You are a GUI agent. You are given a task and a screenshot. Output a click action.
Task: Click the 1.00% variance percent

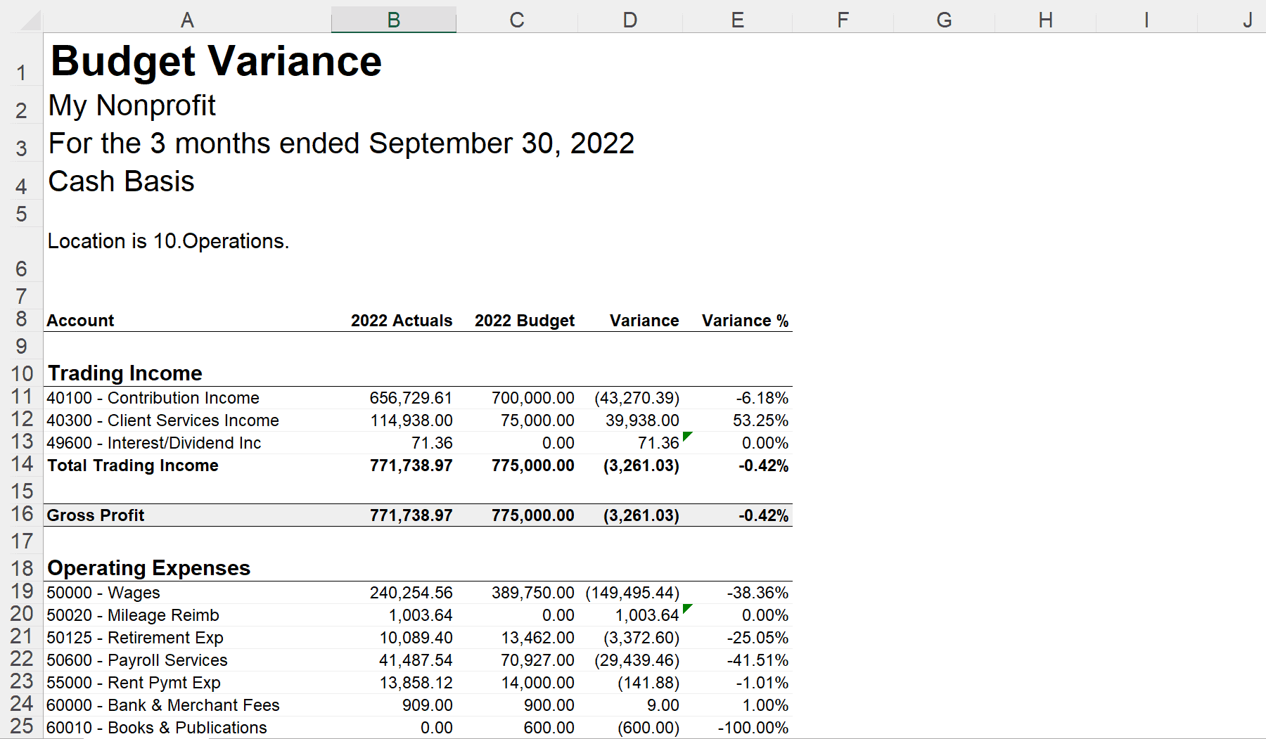tap(765, 705)
